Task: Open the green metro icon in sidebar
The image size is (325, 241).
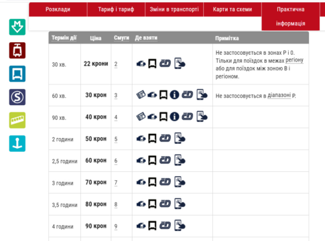Action: (x=17, y=27)
